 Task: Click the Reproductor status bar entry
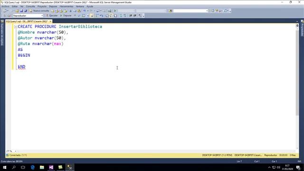pyautogui.click(x=271, y=155)
